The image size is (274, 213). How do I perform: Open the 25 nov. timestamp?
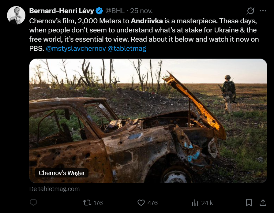coord(141,11)
